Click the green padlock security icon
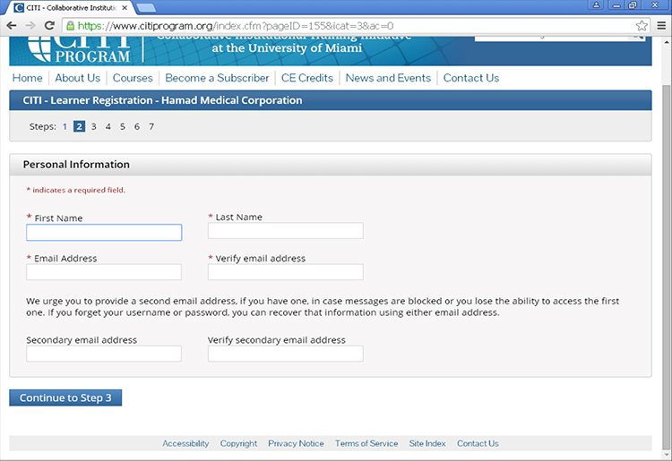 (70, 26)
